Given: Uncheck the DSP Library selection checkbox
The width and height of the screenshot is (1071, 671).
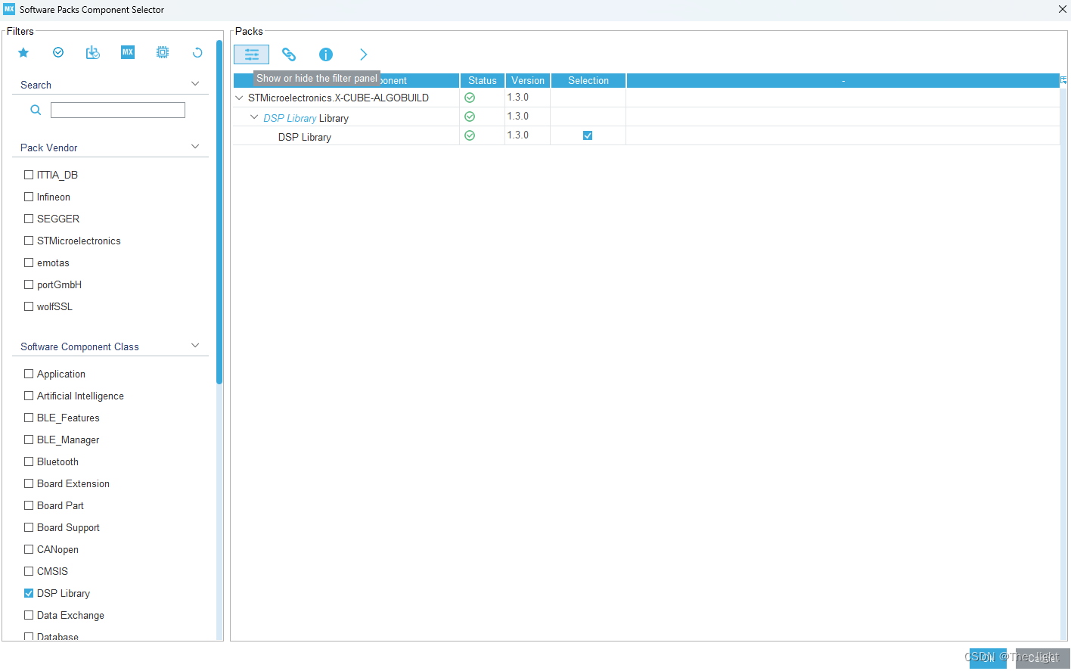Looking at the screenshot, I should click(x=588, y=135).
